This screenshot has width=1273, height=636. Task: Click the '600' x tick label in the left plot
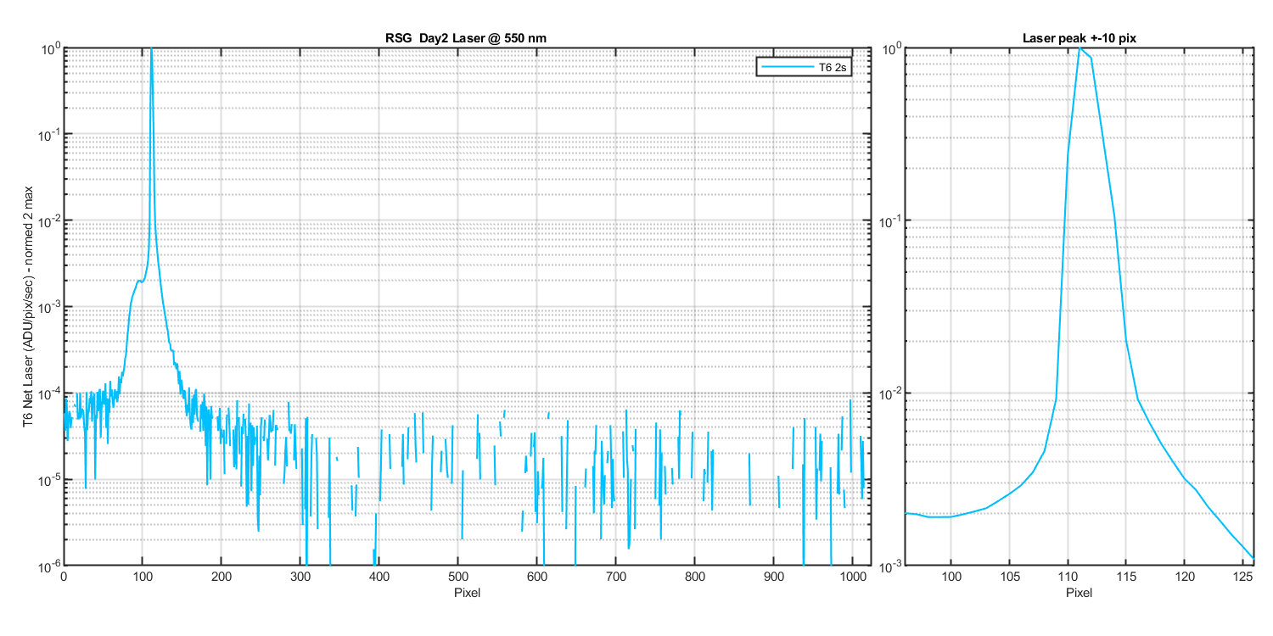[537, 576]
